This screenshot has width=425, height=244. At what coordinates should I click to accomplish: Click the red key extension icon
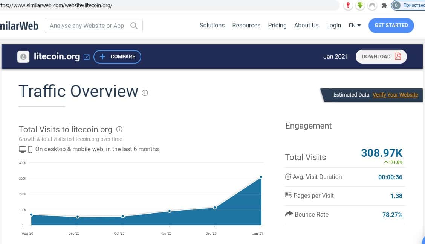pyautogui.click(x=349, y=5)
